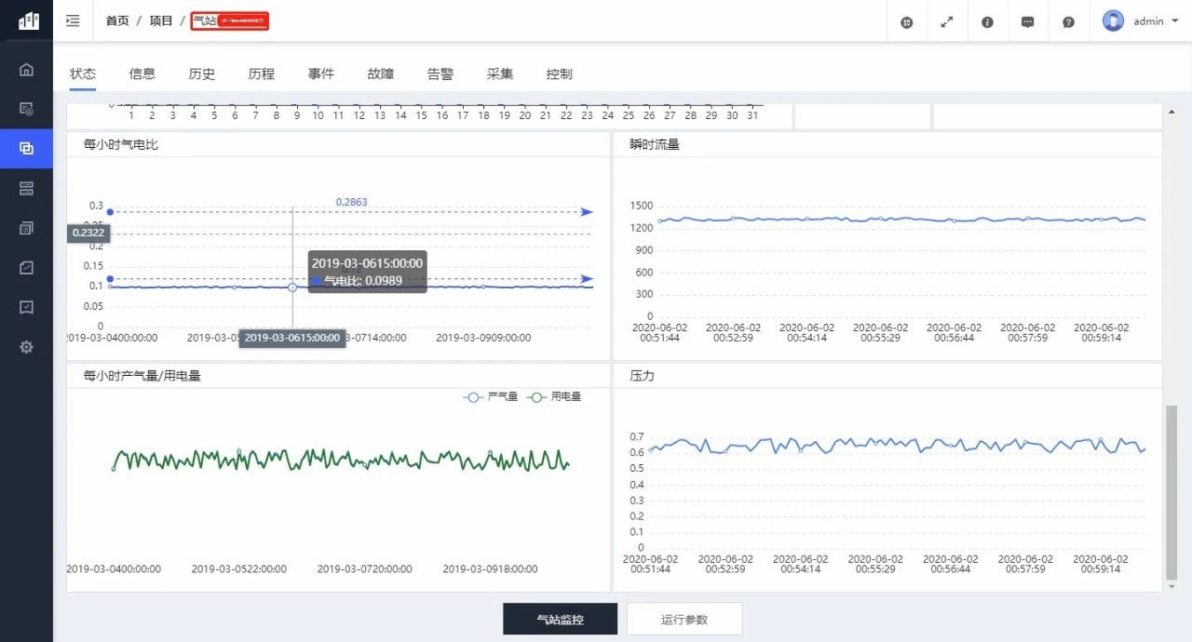Click the 运行参数 button
This screenshot has width=1192, height=642.
pos(684,619)
